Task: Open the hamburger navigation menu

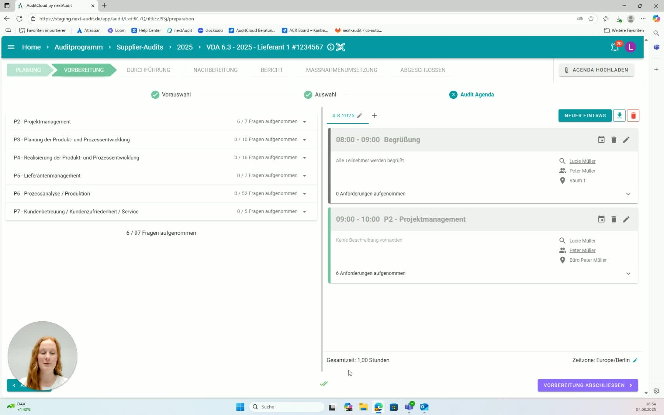Action: pyautogui.click(x=11, y=47)
